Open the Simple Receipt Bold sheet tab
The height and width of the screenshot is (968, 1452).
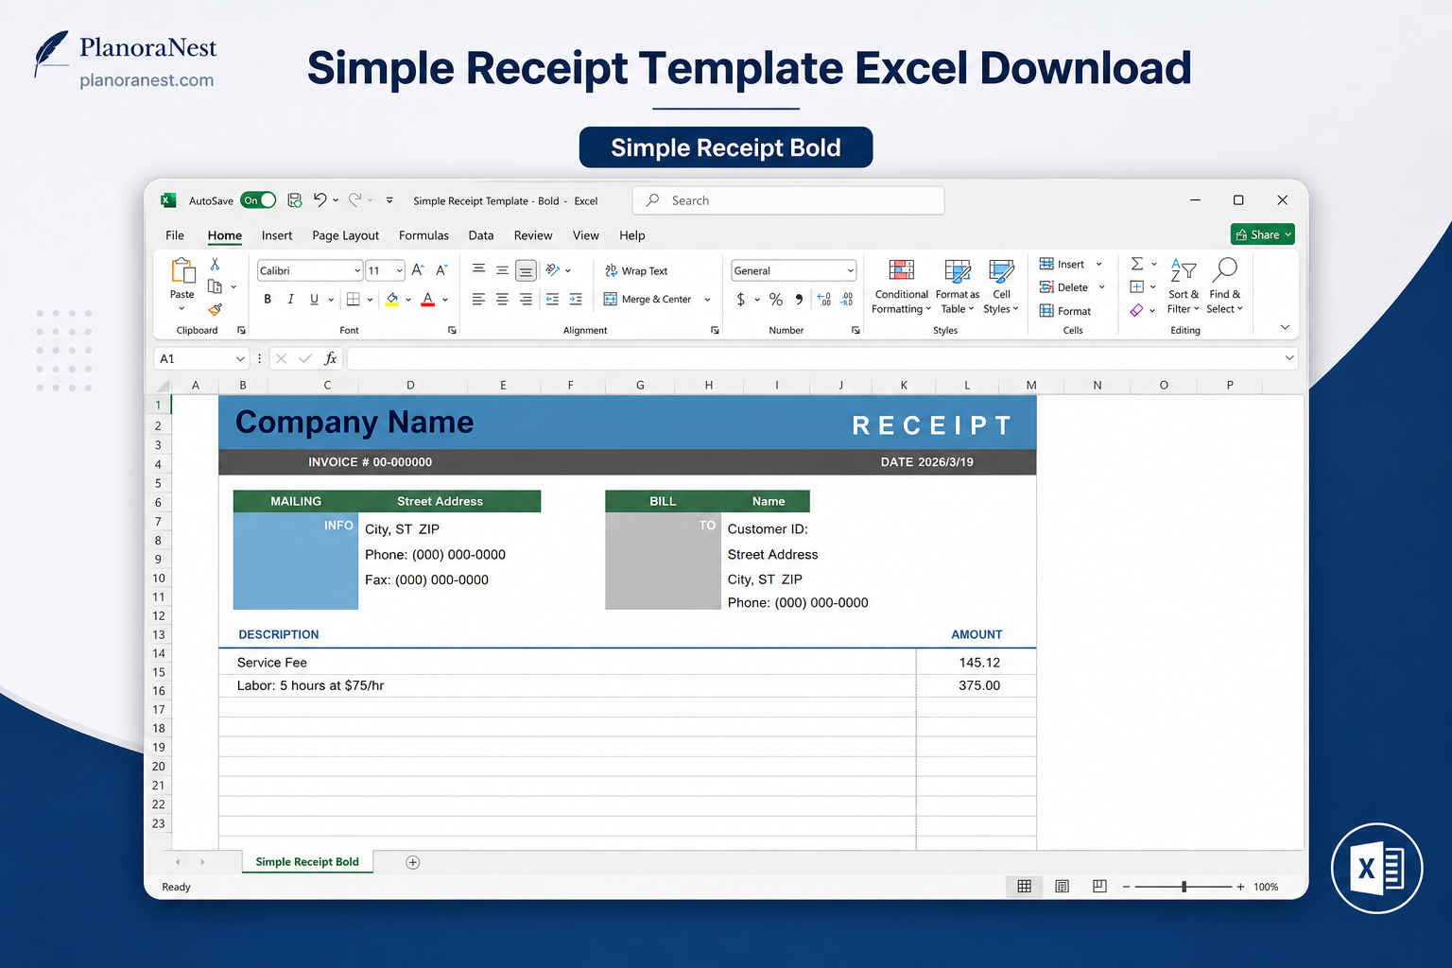click(307, 862)
